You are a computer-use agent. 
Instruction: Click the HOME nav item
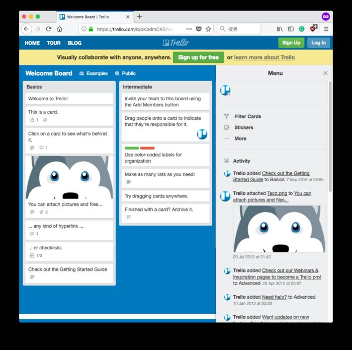tap(32, 43)
